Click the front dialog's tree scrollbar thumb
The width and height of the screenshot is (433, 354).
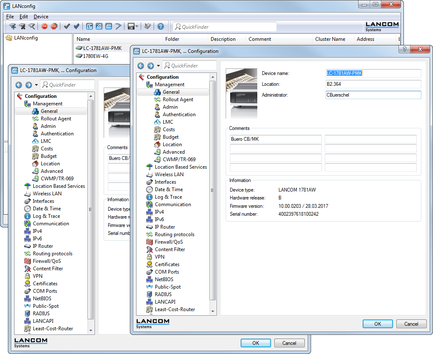tap(213, 189)
